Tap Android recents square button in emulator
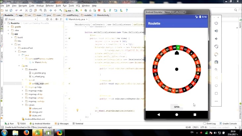The width and height of the screenshot is (242, 136). point(195,114)
